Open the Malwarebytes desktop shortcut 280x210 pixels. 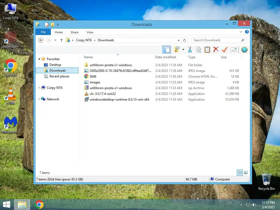[x=11, y=125]
